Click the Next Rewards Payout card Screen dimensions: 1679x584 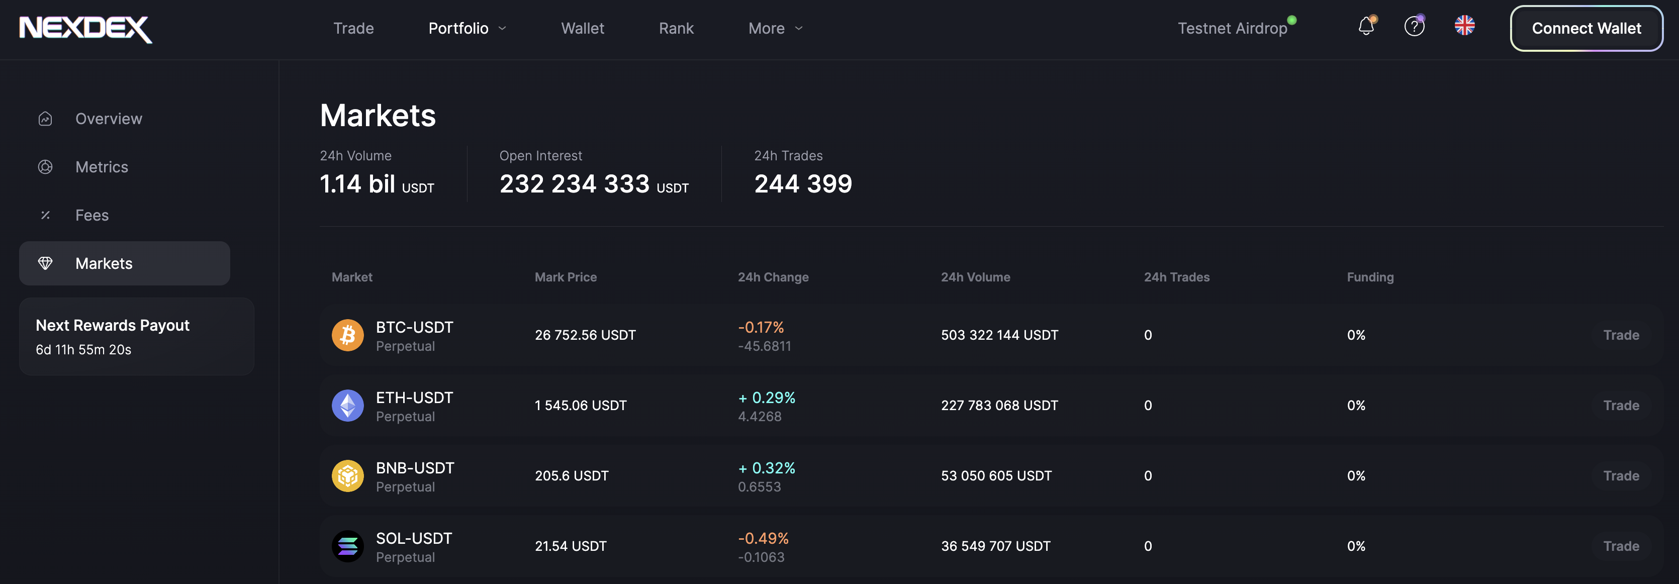pos(136,336)
